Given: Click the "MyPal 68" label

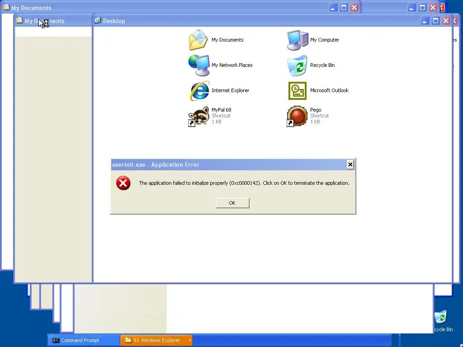Looking at the screenshot, I should (222, 110).
